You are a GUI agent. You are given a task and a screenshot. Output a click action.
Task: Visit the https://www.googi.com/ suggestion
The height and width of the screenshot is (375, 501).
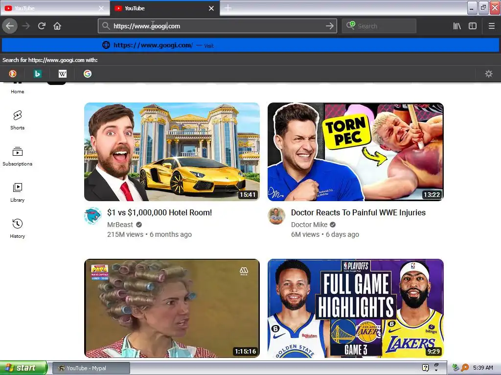pyautogui.click(x=250, y=45)
